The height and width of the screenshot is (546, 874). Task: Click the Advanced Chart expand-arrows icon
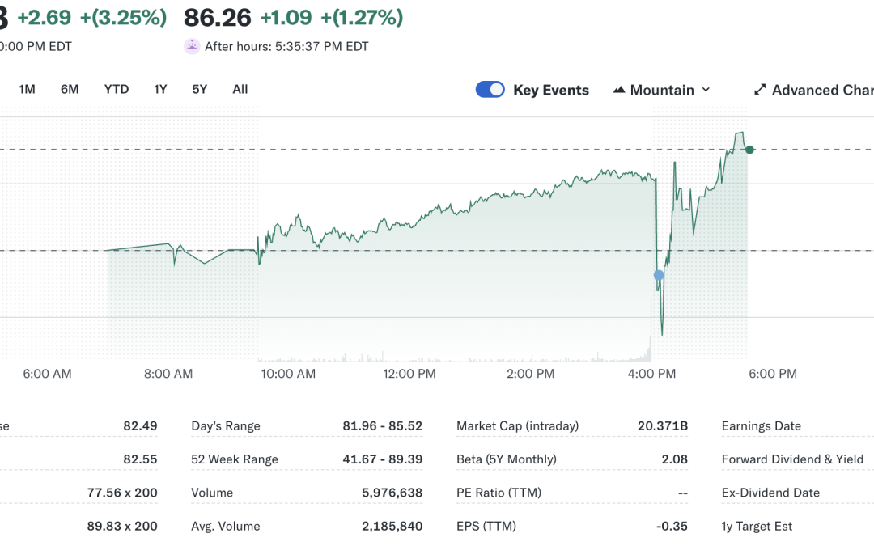760,90
